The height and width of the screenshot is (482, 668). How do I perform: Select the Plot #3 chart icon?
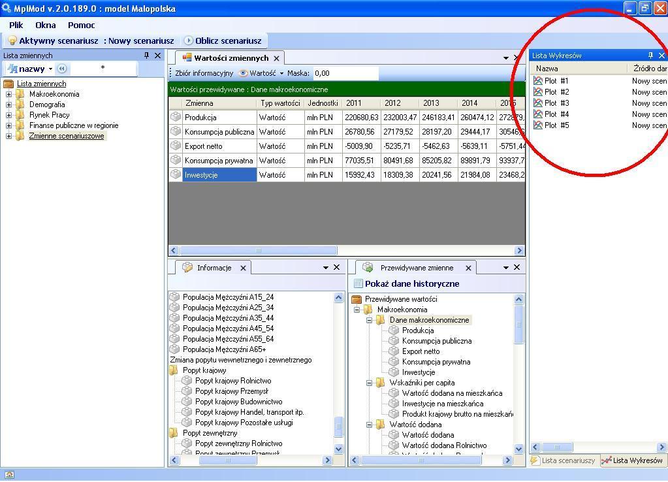[538, 103]
